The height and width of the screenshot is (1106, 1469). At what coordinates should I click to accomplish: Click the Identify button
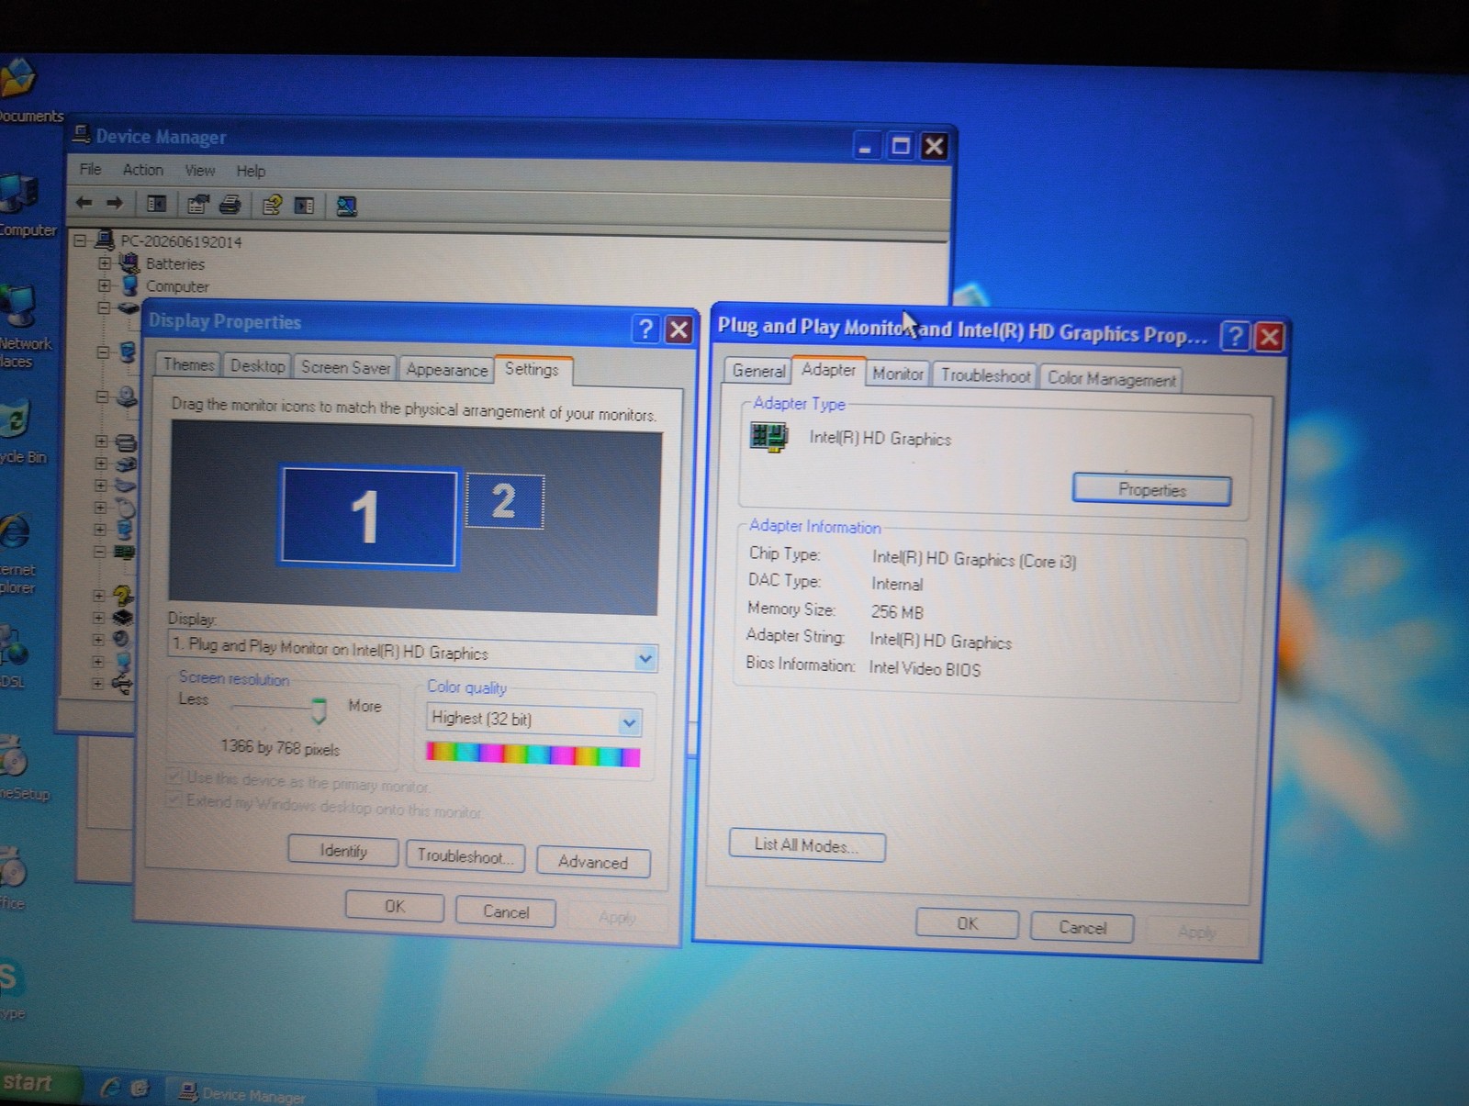342,851
